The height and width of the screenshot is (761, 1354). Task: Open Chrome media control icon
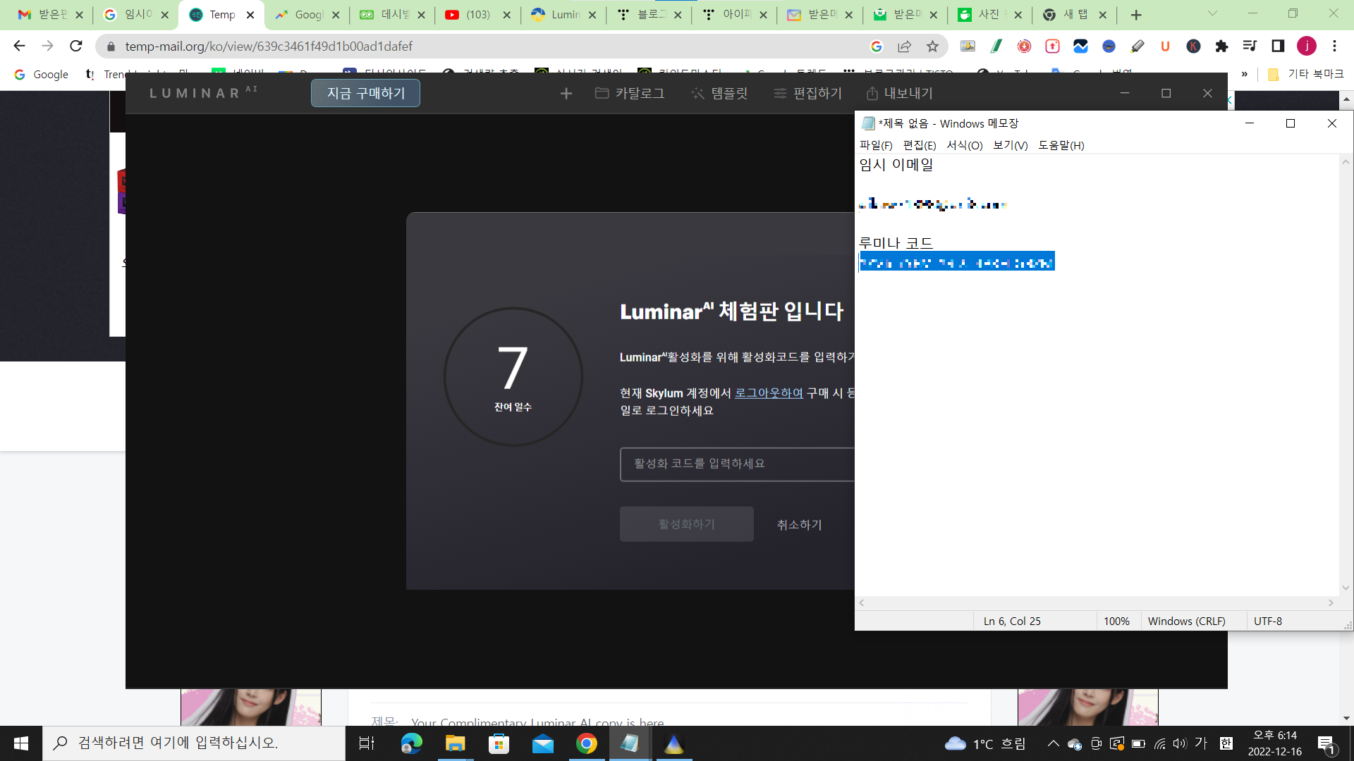(1250, 47)
